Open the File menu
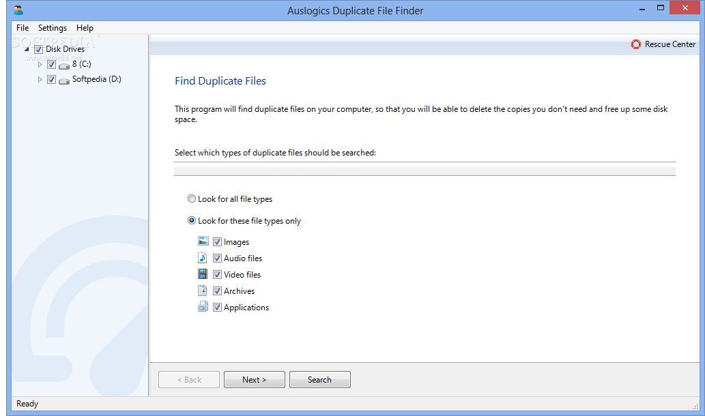The image size is (705, 416). coord(23,28)
